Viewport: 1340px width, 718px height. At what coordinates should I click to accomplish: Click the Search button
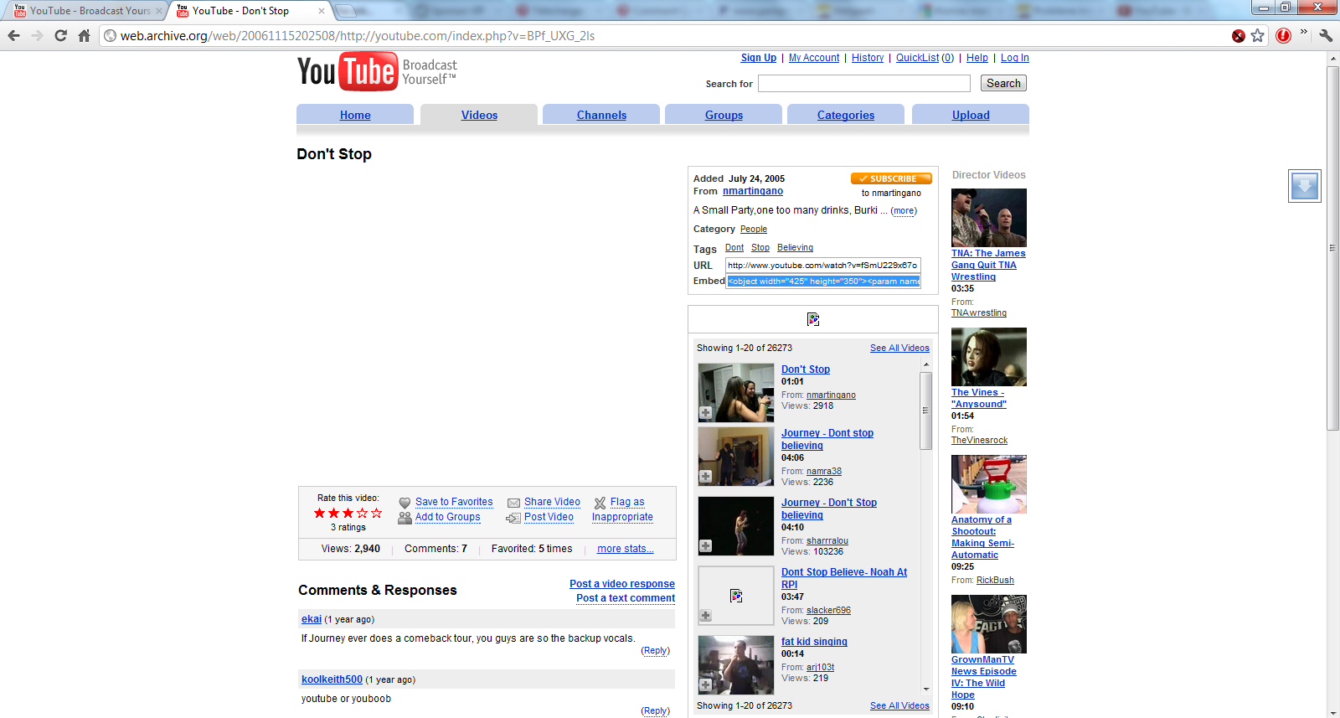coord(1003,83)
